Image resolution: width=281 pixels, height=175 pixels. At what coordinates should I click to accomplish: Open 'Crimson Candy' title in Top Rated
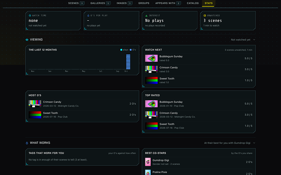[x=169, y=113]
